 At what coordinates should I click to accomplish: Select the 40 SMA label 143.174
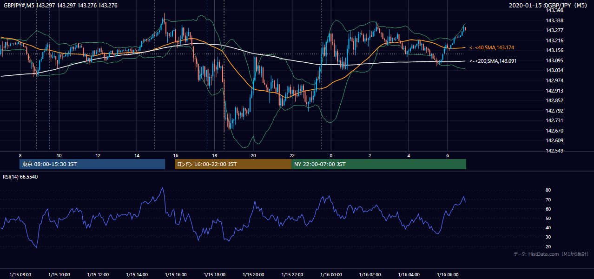492,47
